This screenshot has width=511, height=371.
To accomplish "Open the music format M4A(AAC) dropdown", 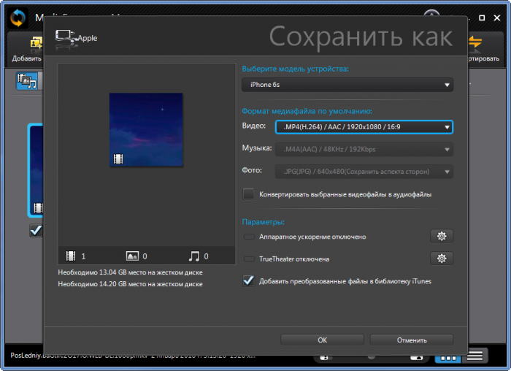I will [x=364, y=150].
